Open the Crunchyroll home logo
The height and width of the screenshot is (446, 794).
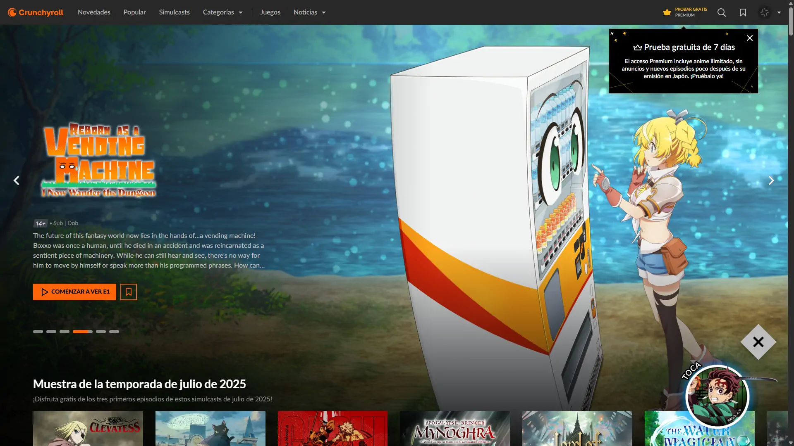[x=36, y=12]
